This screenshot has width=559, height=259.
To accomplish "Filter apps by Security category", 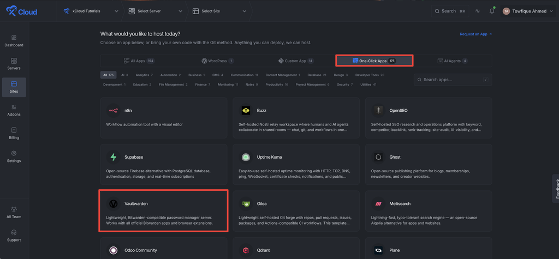I will (x=345, y=85).
